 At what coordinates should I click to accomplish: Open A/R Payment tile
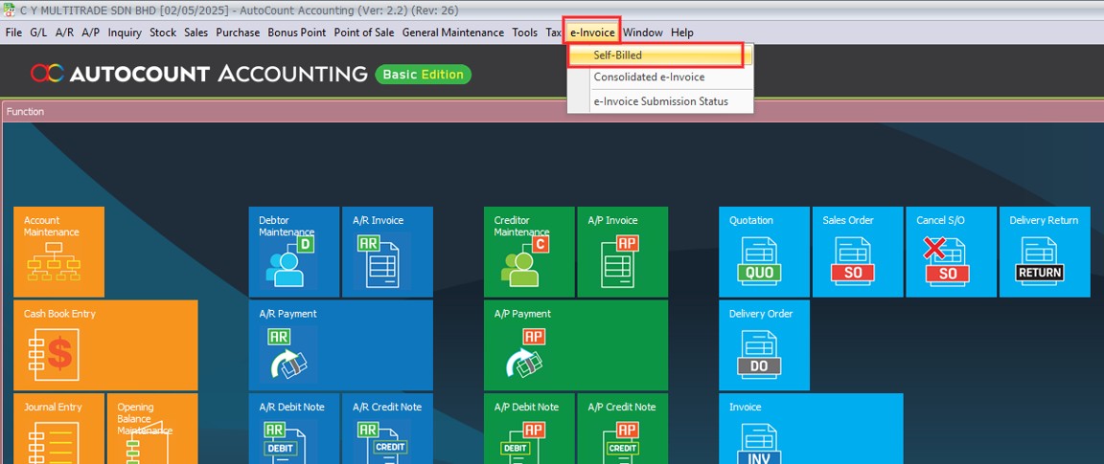tap(340, 344)
